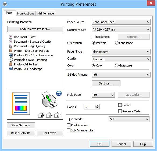This screenshot has width=157, height=151.
Task: Choose the Photo - A4 Landscape preset icon
Action: click(x=11, y=69)
